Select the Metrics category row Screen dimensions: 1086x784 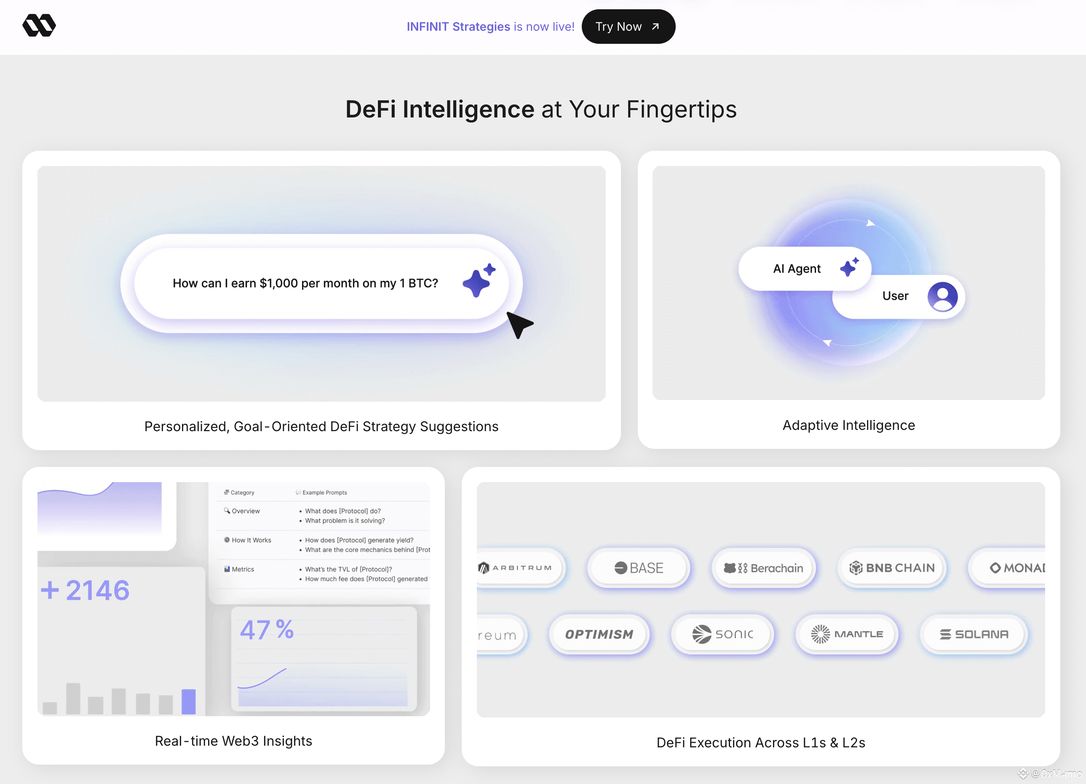(243, 569)
